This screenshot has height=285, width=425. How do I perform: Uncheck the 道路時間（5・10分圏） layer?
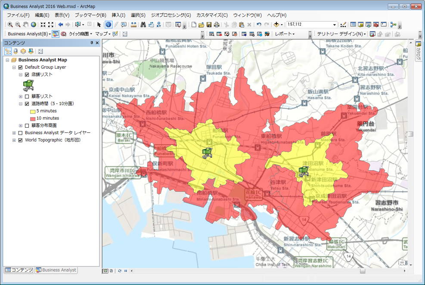tap(27, 104)
